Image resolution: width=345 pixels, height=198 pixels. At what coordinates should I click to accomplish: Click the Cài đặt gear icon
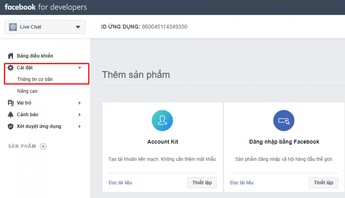11,68
